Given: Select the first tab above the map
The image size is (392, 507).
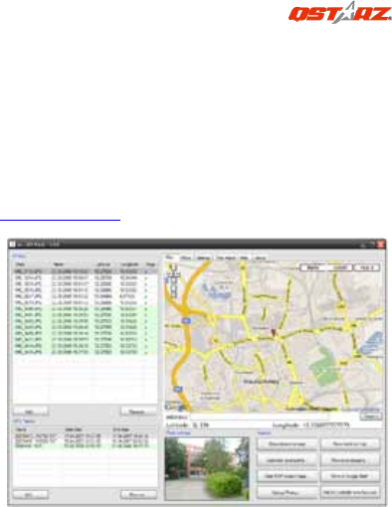Looking at the screenshot, I should 170,257.
